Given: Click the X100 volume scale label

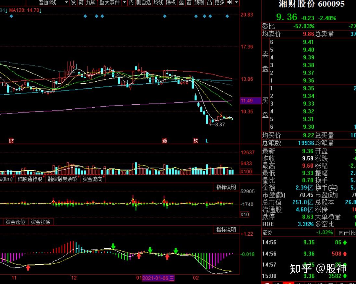Looking at the screenshot, I should coord(246,172).
